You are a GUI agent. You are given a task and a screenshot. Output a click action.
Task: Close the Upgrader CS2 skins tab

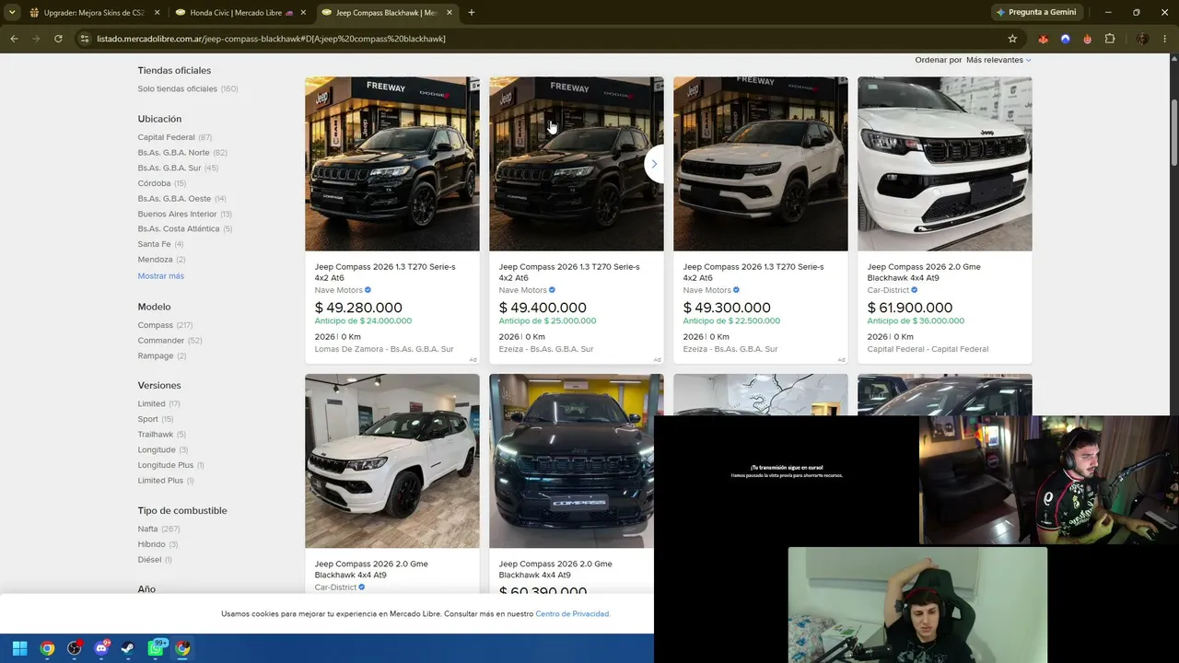tap(157, 13)
